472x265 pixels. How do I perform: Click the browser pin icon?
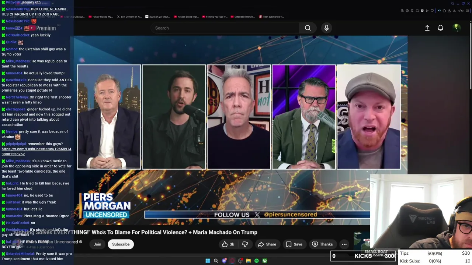[x=412, y=11]
